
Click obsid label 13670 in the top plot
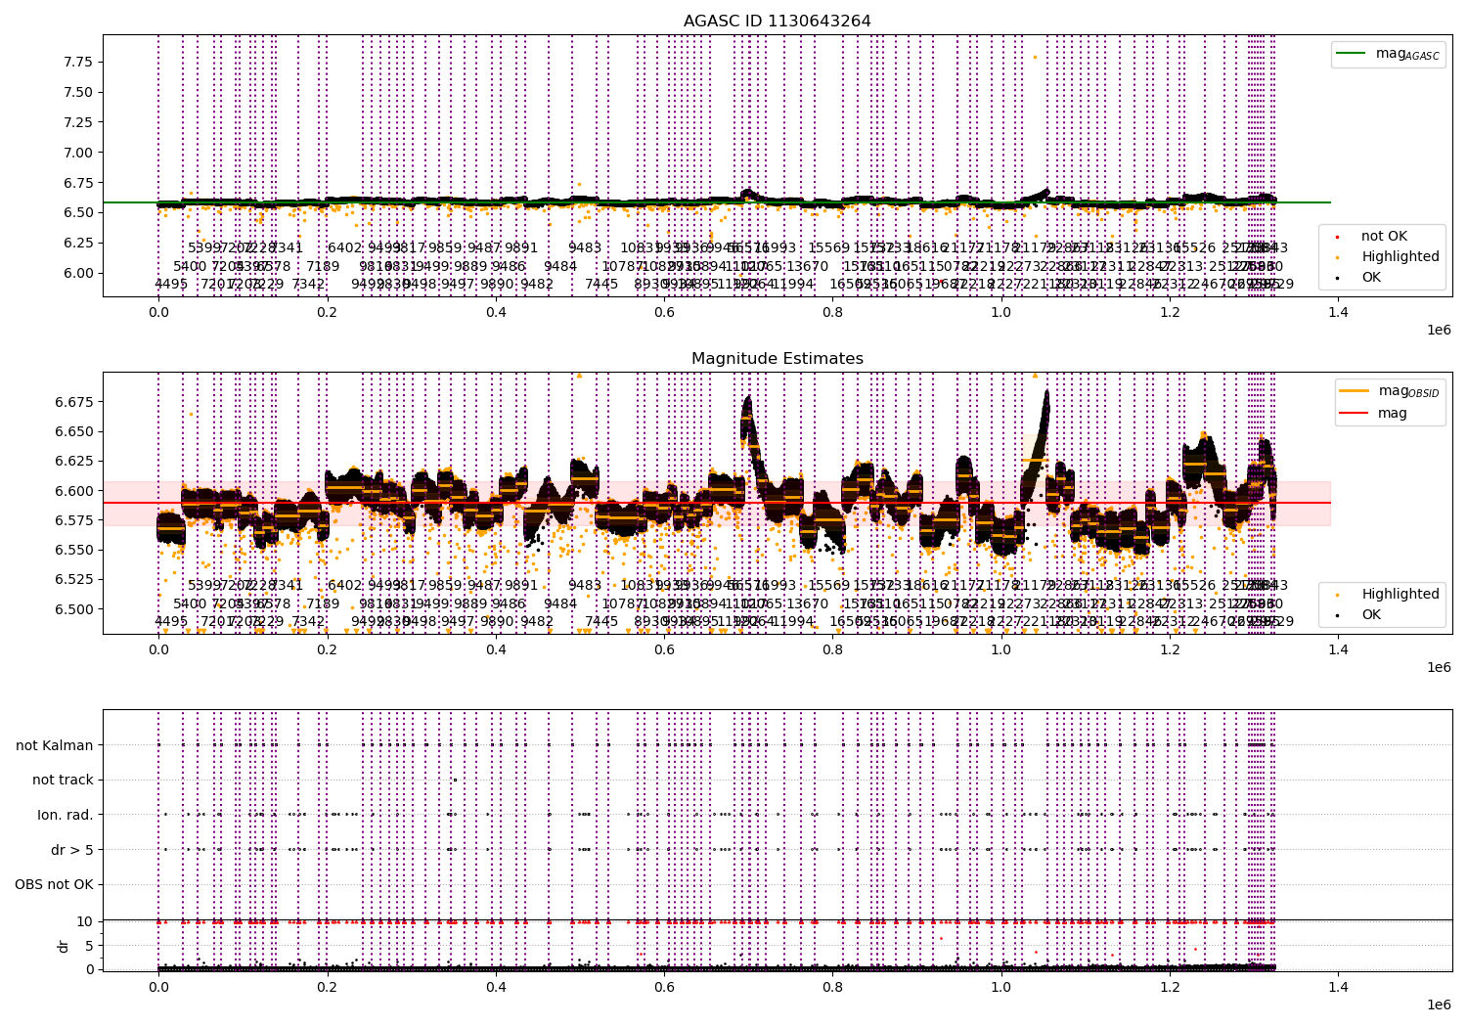808,266
